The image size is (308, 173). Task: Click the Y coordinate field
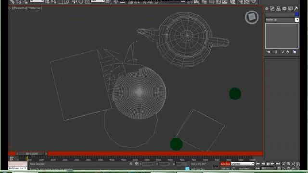click(x=165, y=164)
